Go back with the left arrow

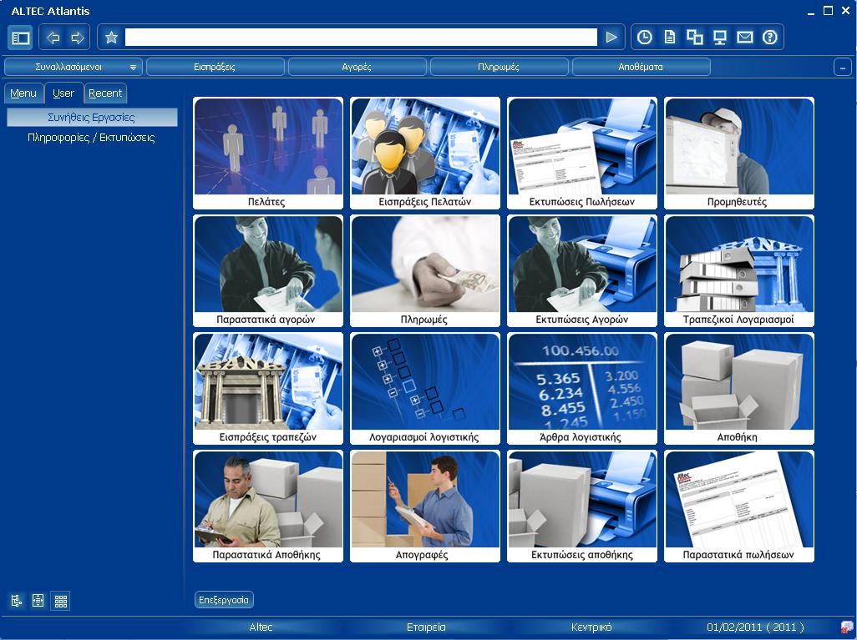coord(53,38)
